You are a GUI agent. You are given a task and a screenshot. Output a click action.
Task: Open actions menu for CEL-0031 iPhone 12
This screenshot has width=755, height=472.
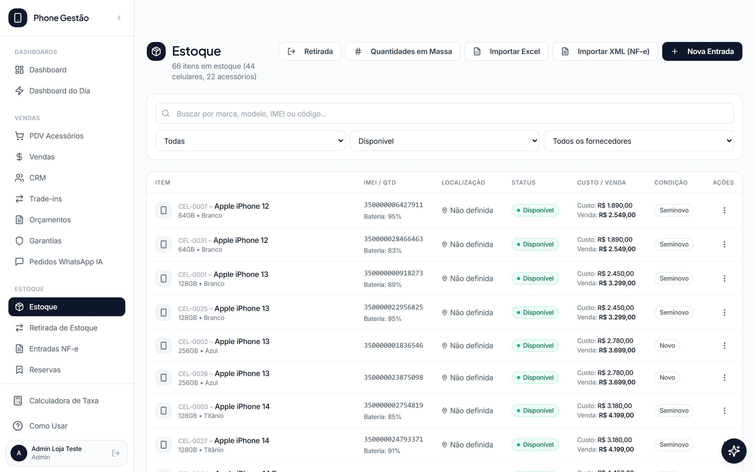click(724, 244)
